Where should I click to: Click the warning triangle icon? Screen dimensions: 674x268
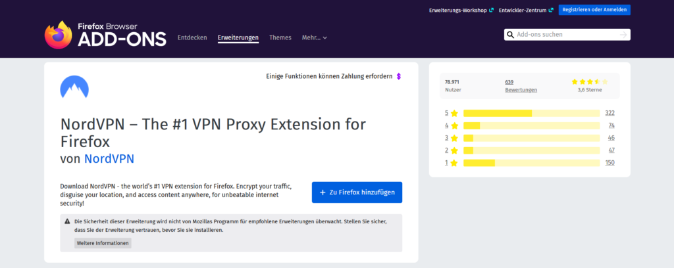tap(68, 221)
